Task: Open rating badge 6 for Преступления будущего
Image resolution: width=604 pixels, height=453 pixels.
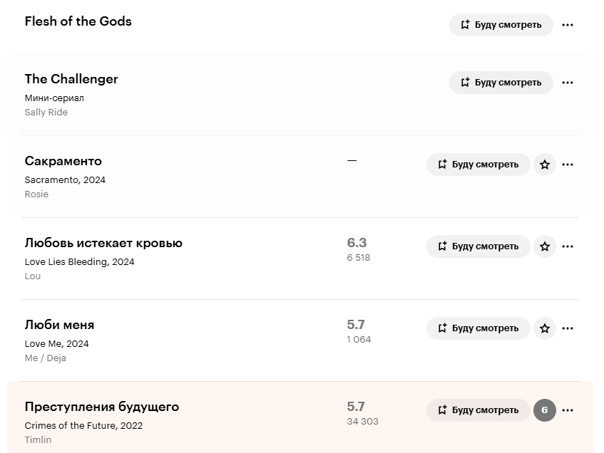Action: [x=544, y=410]
